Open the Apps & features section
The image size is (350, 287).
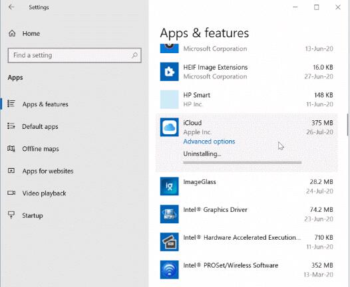pos(45,104)
